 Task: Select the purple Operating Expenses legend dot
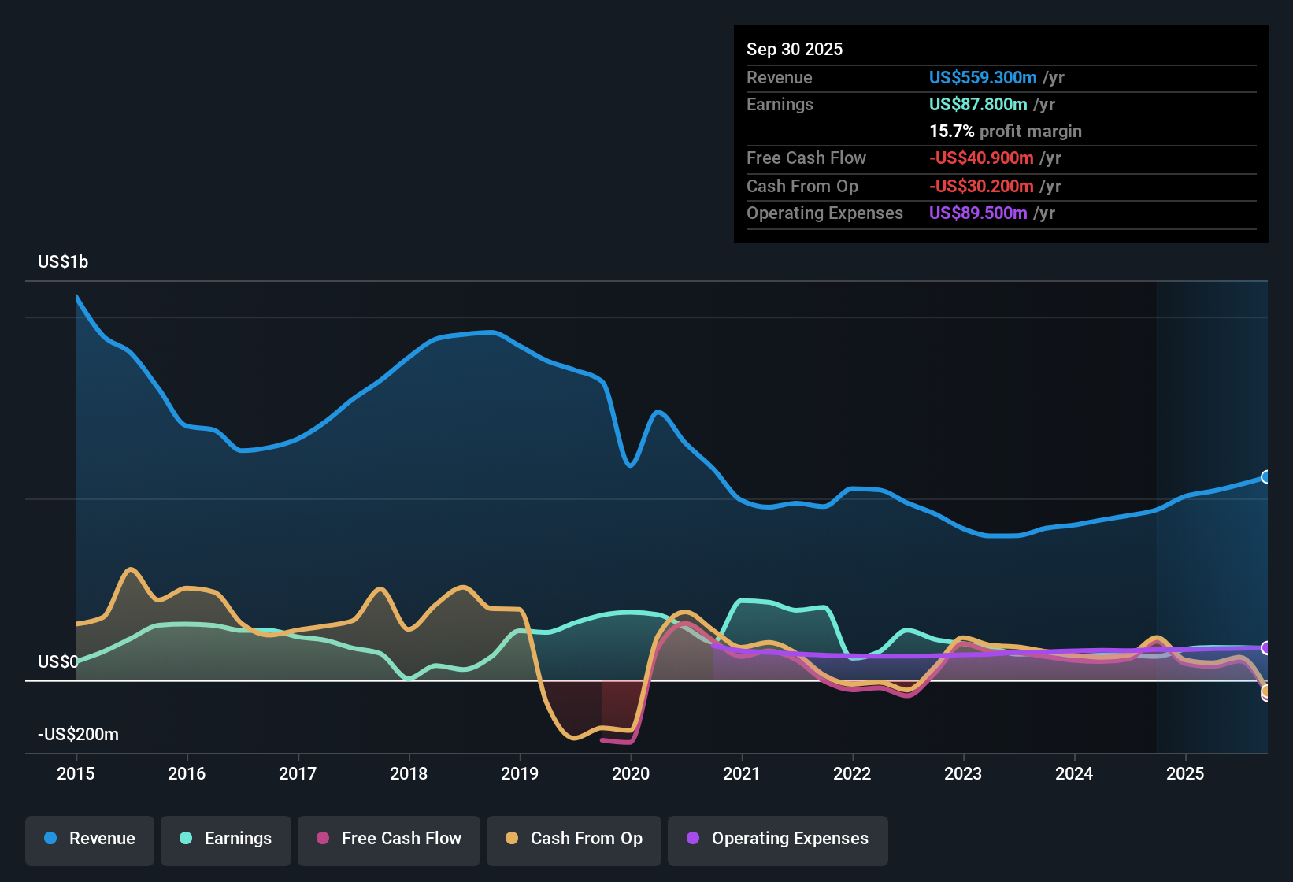point(691,839)
